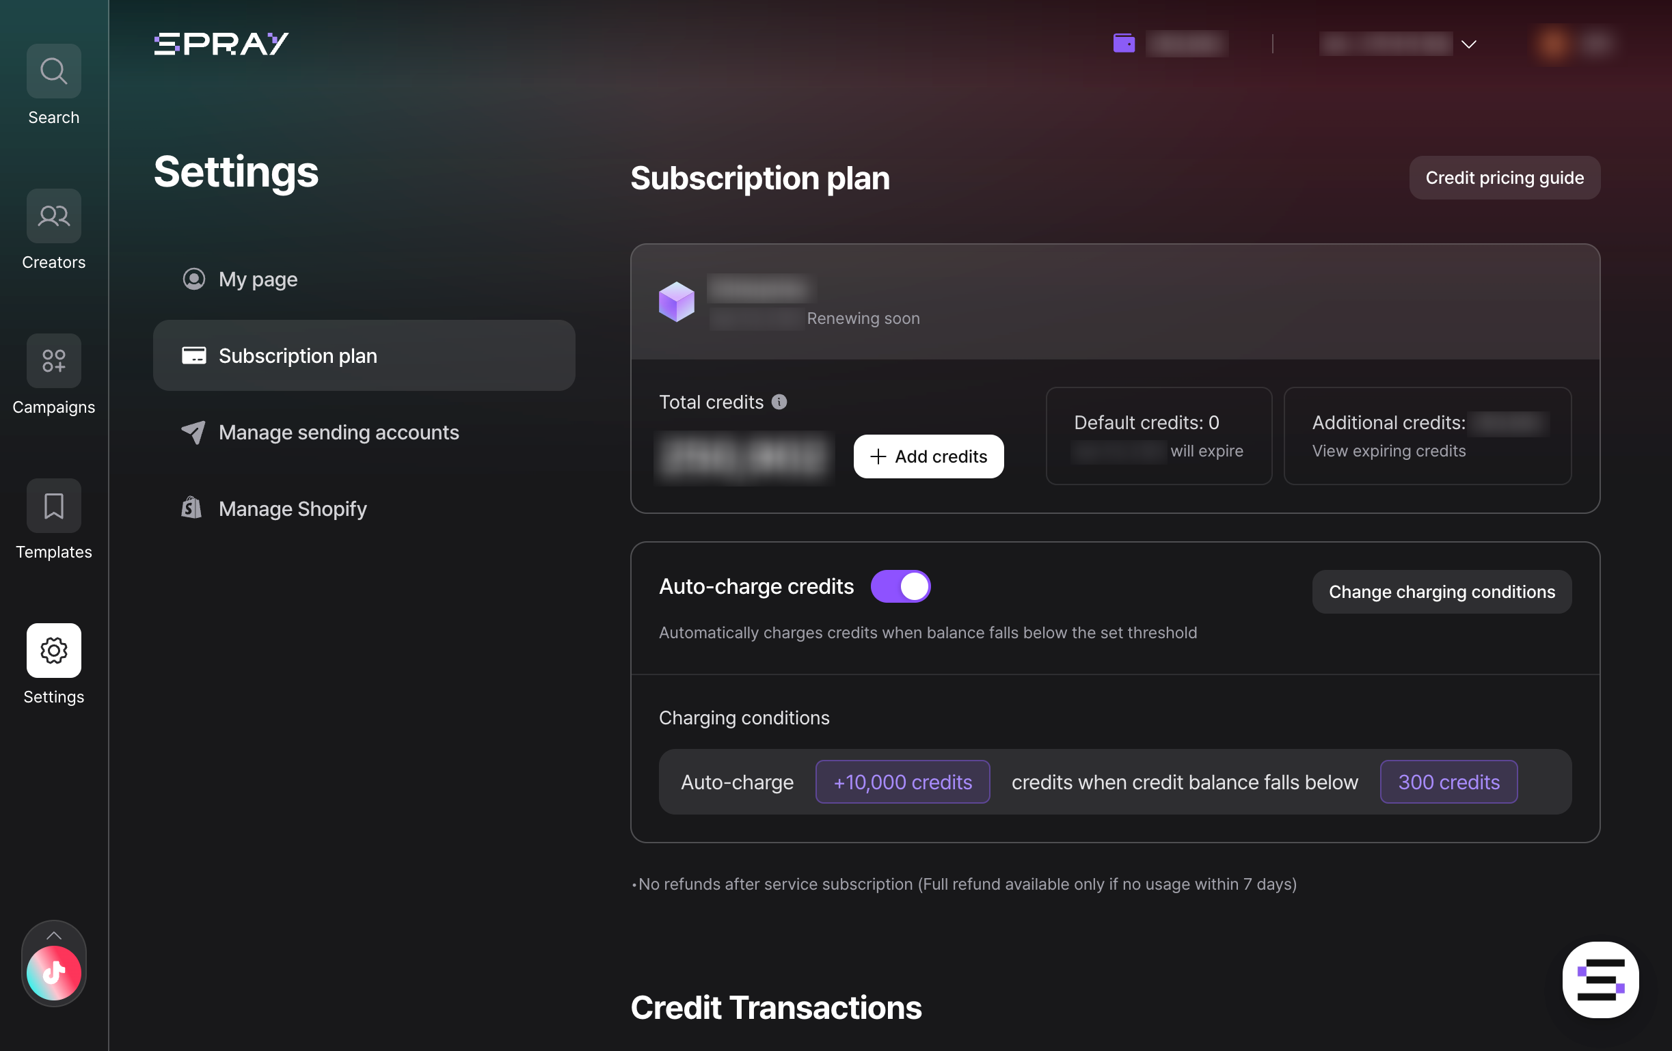Open the Search sidebar icon
This screenshot has width=1672, height=1051.
53,71
